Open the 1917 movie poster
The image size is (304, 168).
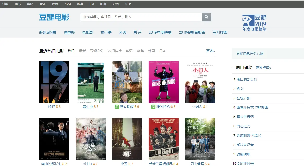[x=54, y=82]
